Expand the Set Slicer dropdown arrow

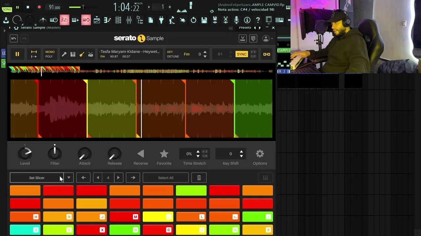pyautogui.click(x=69, y=178)
